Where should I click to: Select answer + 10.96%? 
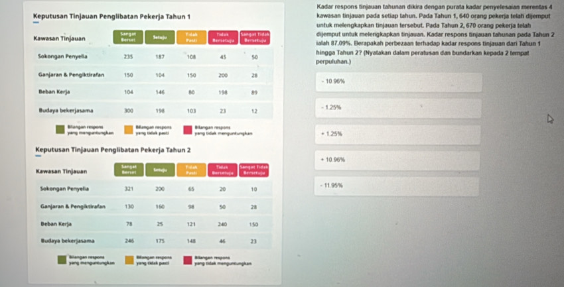point(396,160)
